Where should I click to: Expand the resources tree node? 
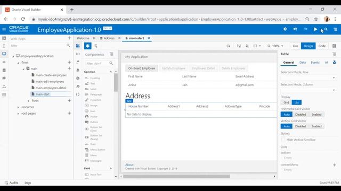pos(18,107)
